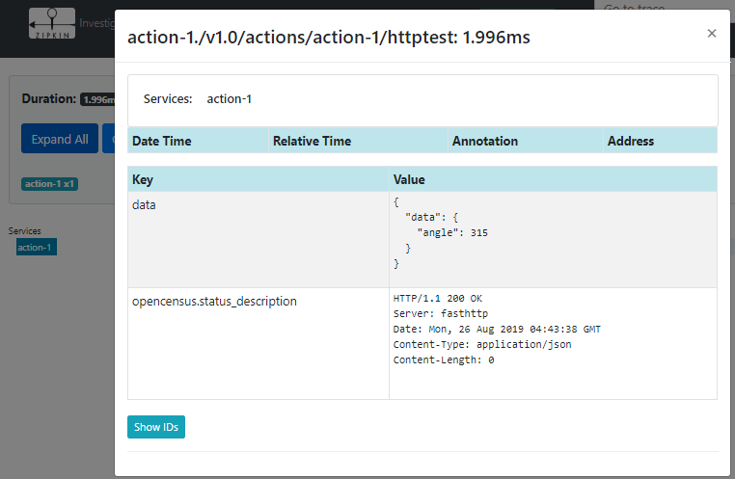Close the span detail dialog

point(712,34)
